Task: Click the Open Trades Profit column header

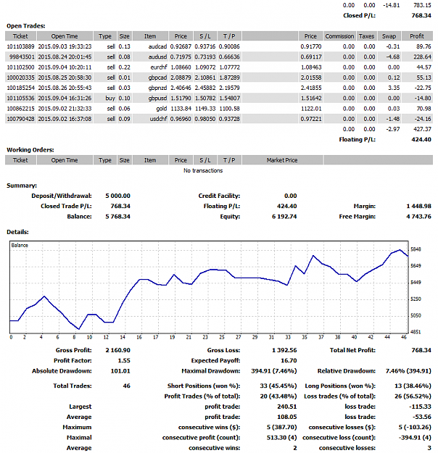Action: (417, 36)
